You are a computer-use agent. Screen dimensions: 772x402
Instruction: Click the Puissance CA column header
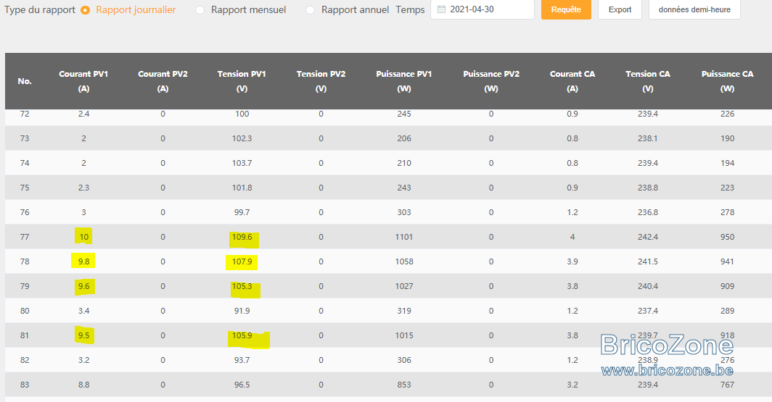(x=727, y=81)
